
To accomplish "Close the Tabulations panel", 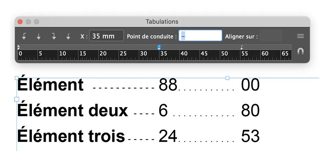I will [x=20, y=22].
